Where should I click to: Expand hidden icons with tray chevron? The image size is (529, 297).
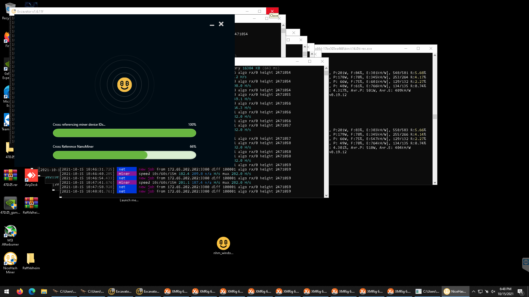click(474, 291)
